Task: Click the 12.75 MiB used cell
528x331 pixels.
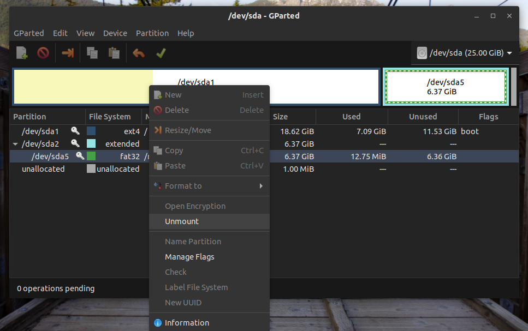Action: tap(369, 157)
